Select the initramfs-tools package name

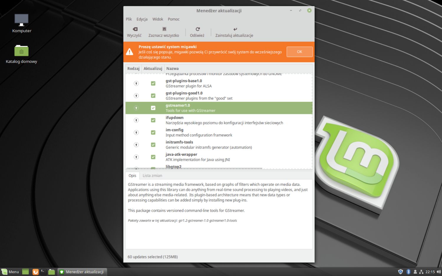tap(179, 142)
